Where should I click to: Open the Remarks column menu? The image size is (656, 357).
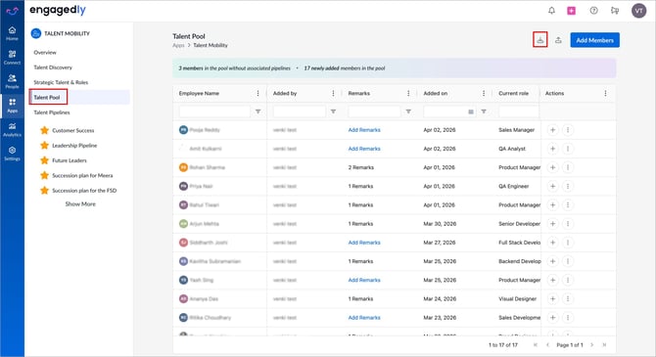coord(408,93)
